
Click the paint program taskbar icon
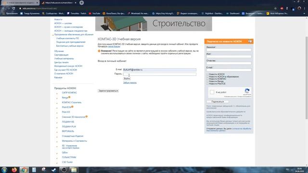coord(44,170)
